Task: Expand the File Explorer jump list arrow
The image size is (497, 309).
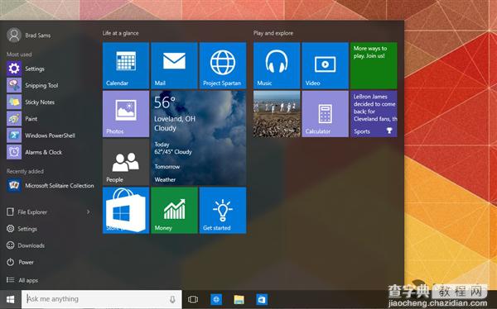Action: (89, 212)
